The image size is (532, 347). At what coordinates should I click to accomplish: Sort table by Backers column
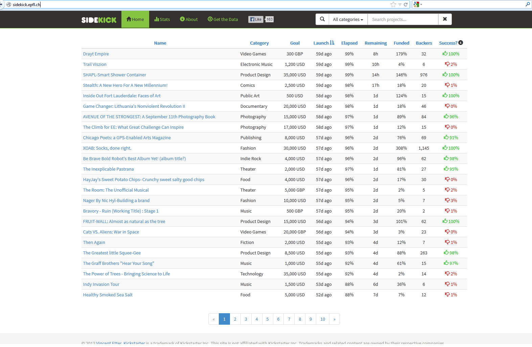[424, 43]
